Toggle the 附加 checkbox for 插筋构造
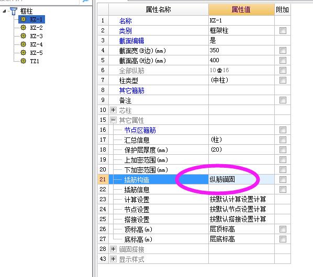Viewport: 313px width, 277px height. pos(283,180)
